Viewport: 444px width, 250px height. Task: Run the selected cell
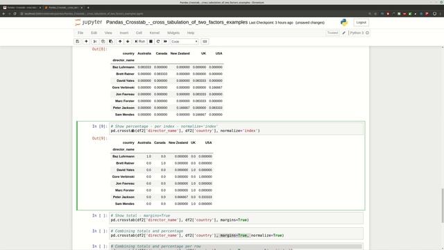click(x=140, y=42)
